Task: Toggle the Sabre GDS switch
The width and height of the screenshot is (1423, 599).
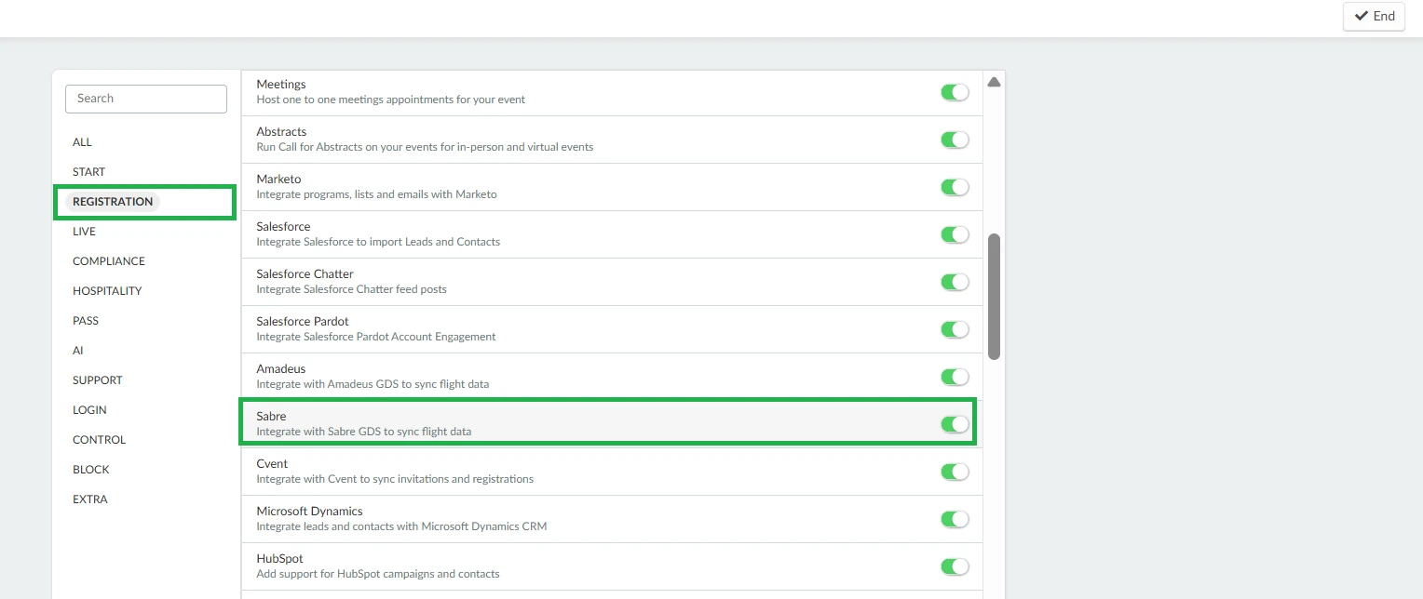Action: coord(955,424)
